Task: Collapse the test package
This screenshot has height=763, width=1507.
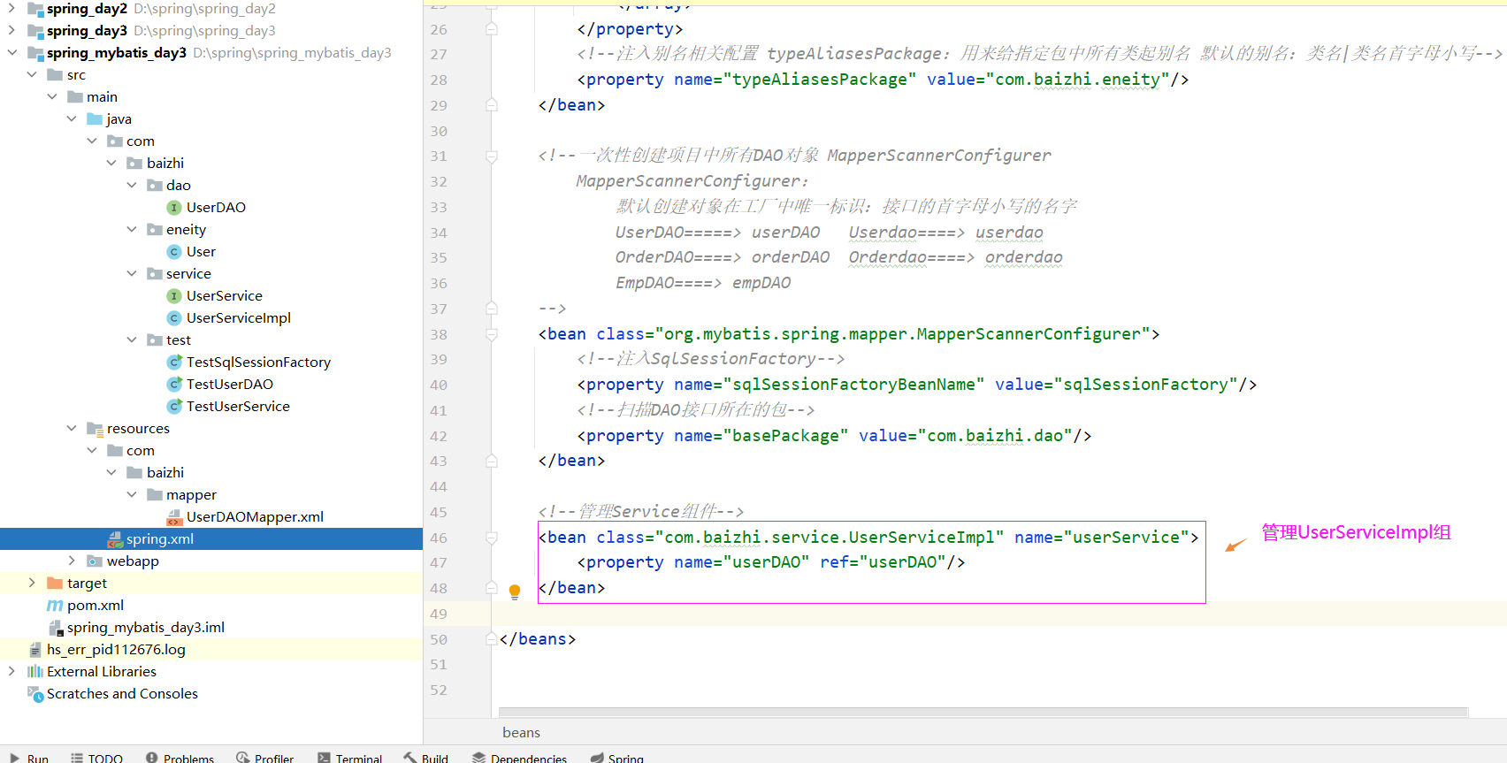Action: pos(132,340)
